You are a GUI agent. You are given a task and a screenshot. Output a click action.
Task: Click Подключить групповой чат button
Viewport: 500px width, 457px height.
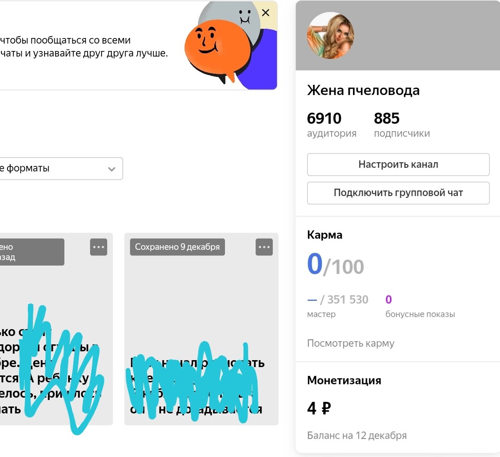[x=398, y=193]
